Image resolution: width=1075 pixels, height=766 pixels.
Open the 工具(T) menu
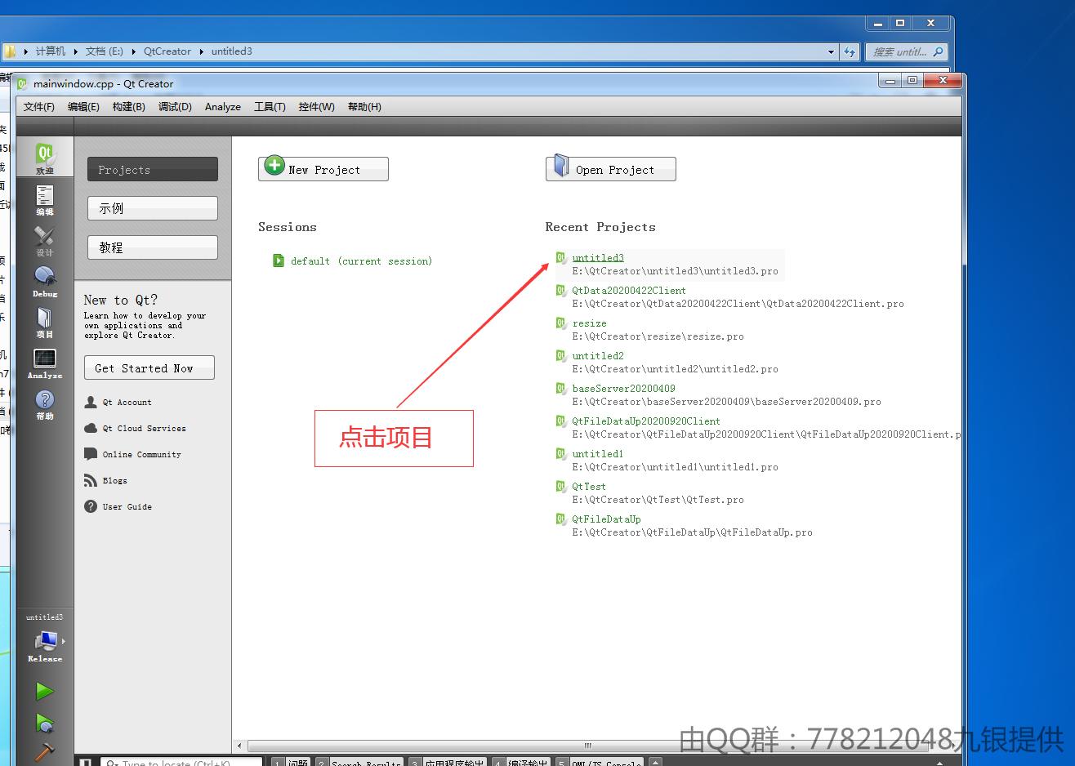coord(270,107)
